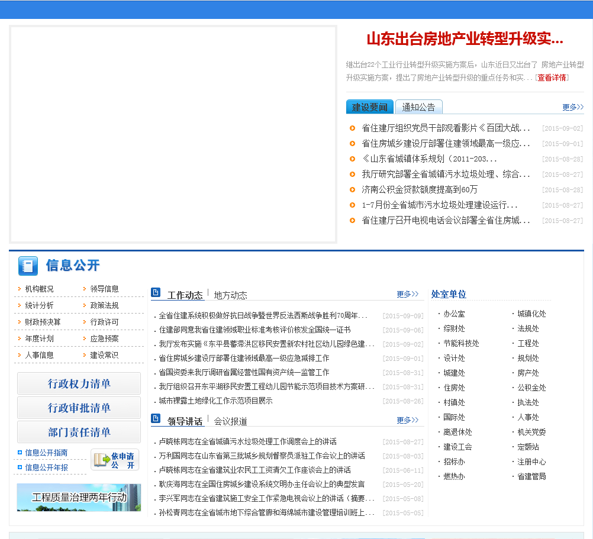This screenshot has width=593, height=539.
Task: Click the 信息公开 notebook icon
Action: pos(28,266)
